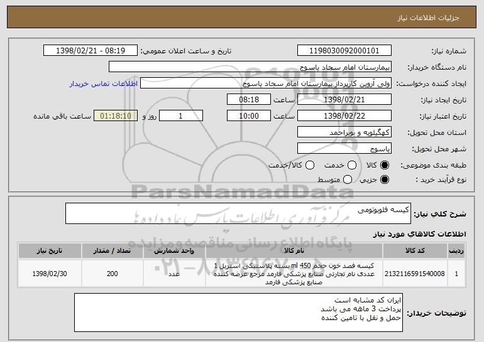Click the row number cell 1
This screenshot has width=484, height=342.
(456, 274)
